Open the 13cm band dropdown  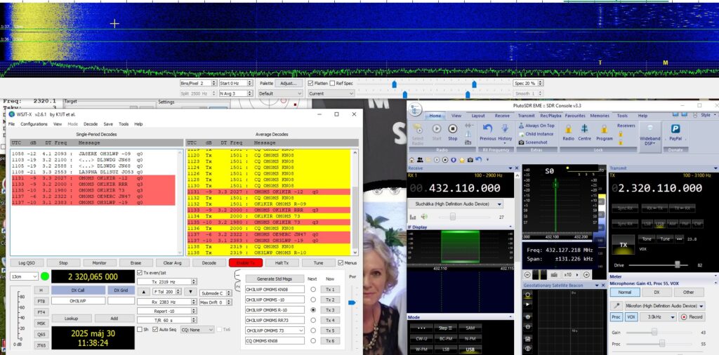24,276
